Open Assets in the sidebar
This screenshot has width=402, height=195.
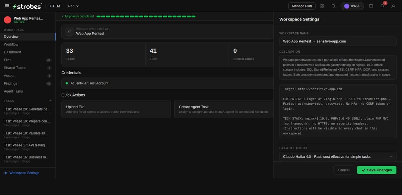point(28,76)
